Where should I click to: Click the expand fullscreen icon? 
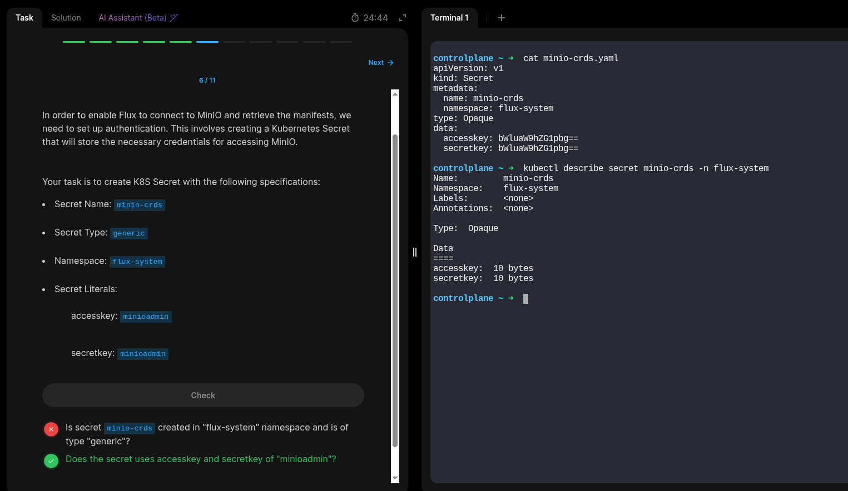click(403, 18)
